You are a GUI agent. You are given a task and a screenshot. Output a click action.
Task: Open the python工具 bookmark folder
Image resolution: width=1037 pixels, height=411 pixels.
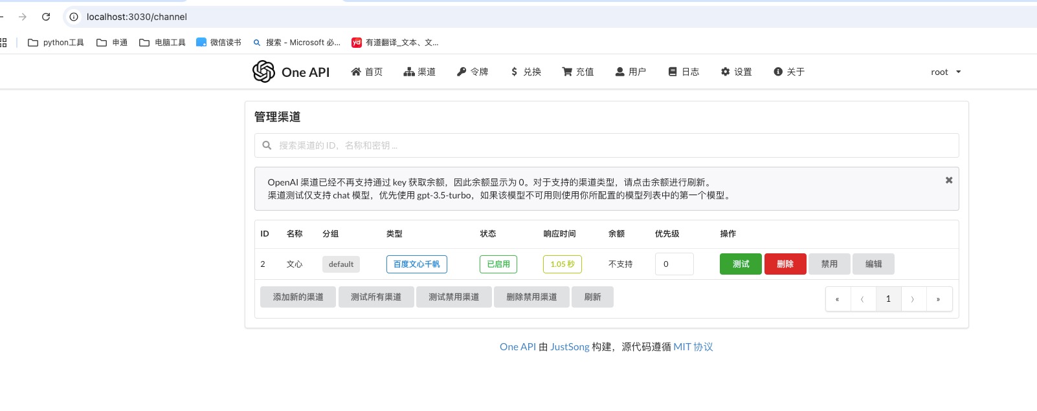pyautogui.click(x=56, y=43)
